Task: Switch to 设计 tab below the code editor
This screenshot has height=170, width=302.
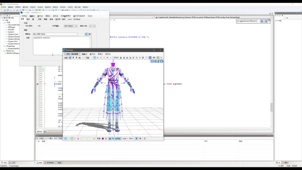Action: (x=45, y=131)
